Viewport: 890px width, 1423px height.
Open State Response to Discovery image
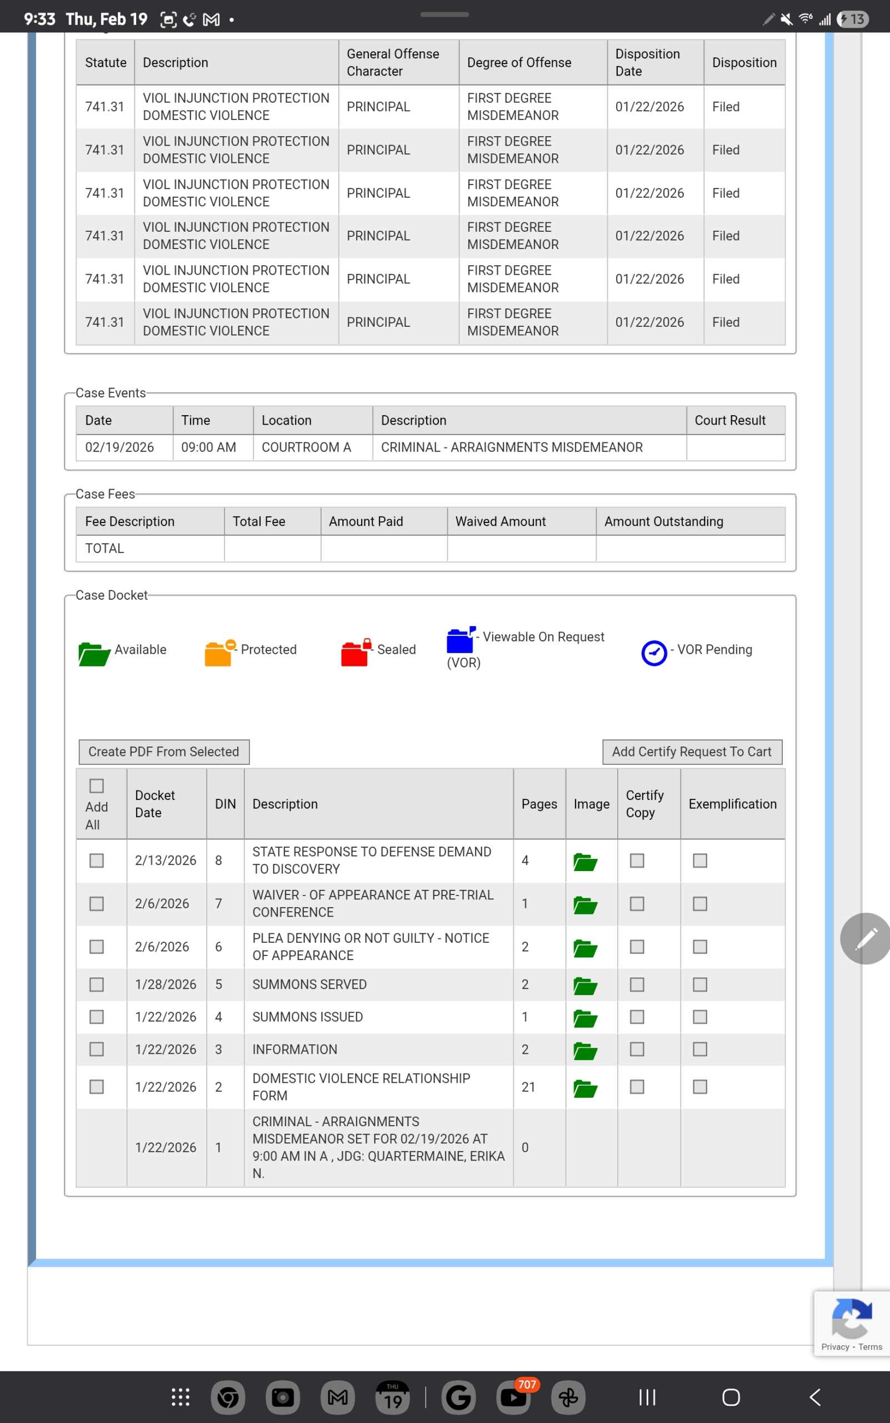pos(585,862)
